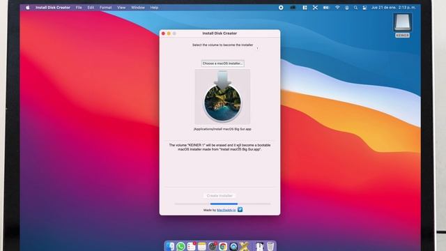
Task: Open the Wi-Fi menu
Action: click(x=337, y=8)
